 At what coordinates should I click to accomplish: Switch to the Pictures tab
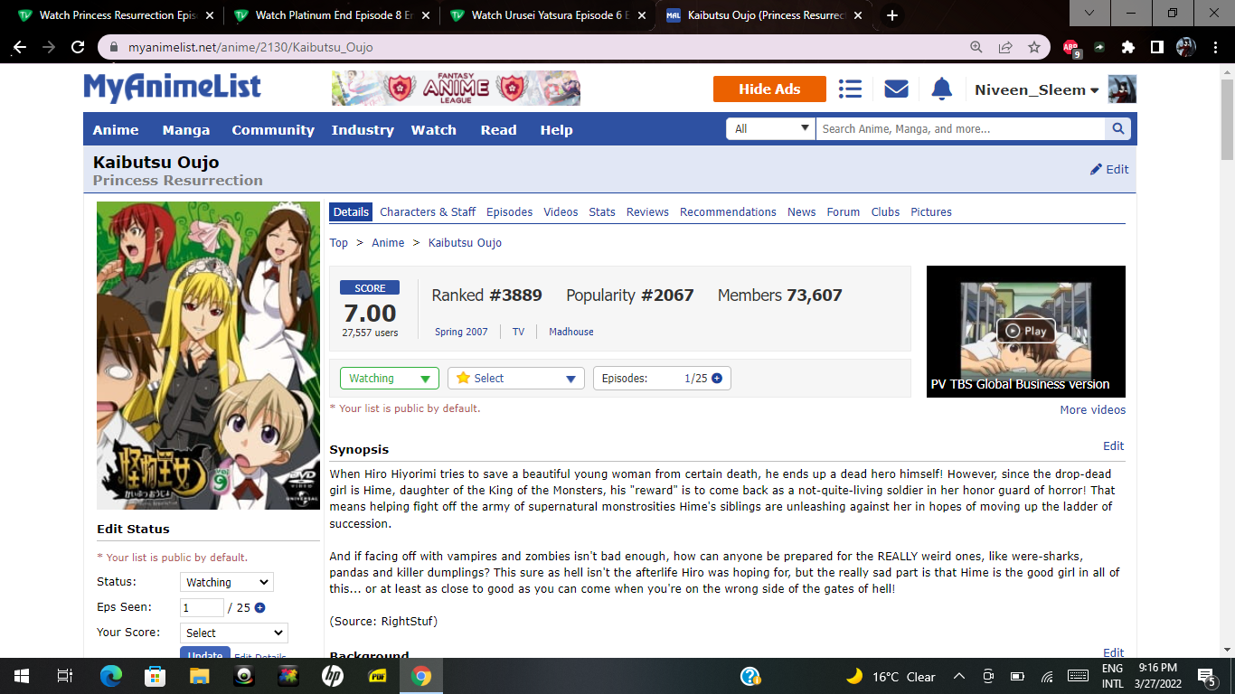point(931,212)
